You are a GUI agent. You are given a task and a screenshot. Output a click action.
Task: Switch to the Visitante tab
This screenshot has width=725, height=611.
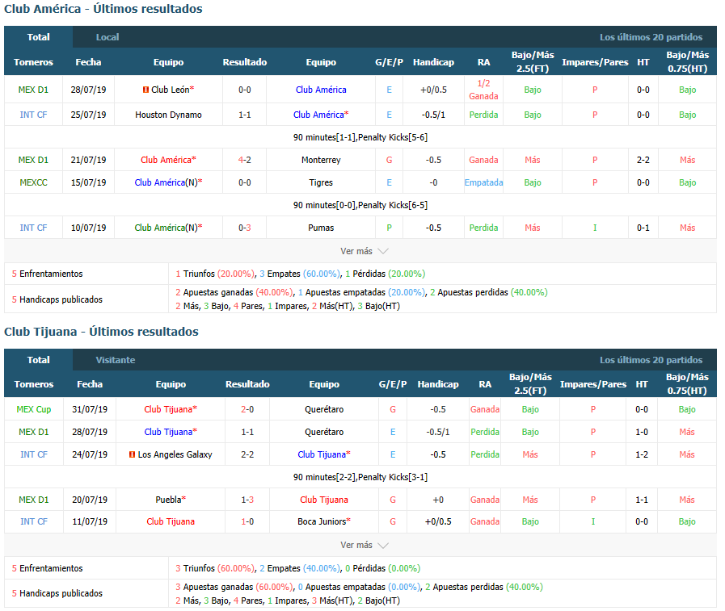(x=116, y=360)
